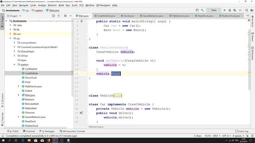Open Firefox from the taskbar

(49, 140)
